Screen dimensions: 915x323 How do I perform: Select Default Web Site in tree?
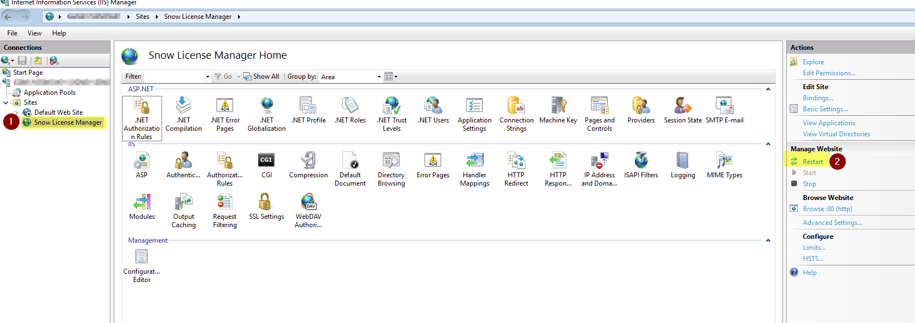pos(58,112)
